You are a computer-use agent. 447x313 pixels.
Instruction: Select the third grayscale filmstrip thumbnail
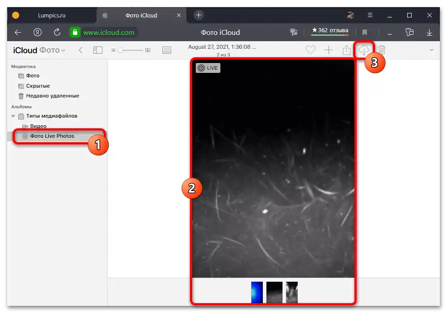pyautogui.click(x=291, y=292)
